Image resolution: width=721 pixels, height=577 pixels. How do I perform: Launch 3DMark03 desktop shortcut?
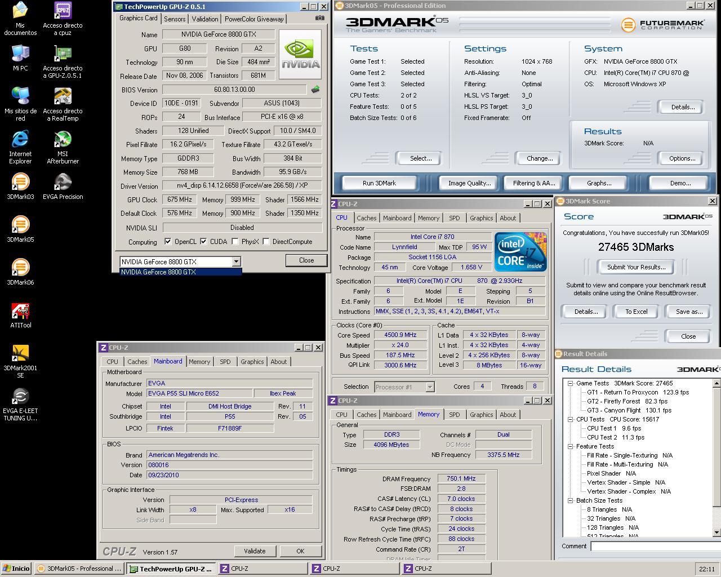click(20, 187)
